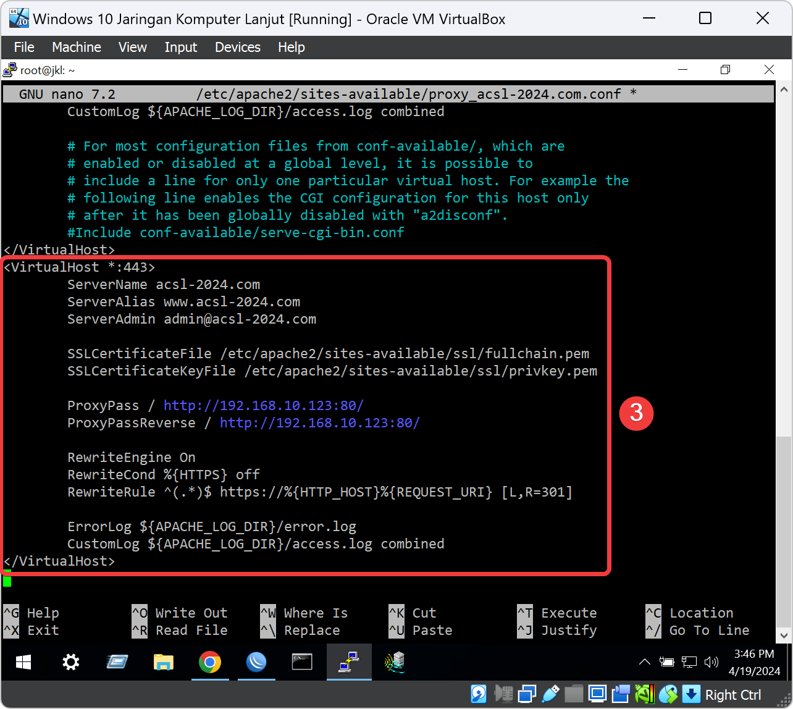Click guest tray volume speaker icon
The image size is (793, 709).
click(x=711, y=662)
